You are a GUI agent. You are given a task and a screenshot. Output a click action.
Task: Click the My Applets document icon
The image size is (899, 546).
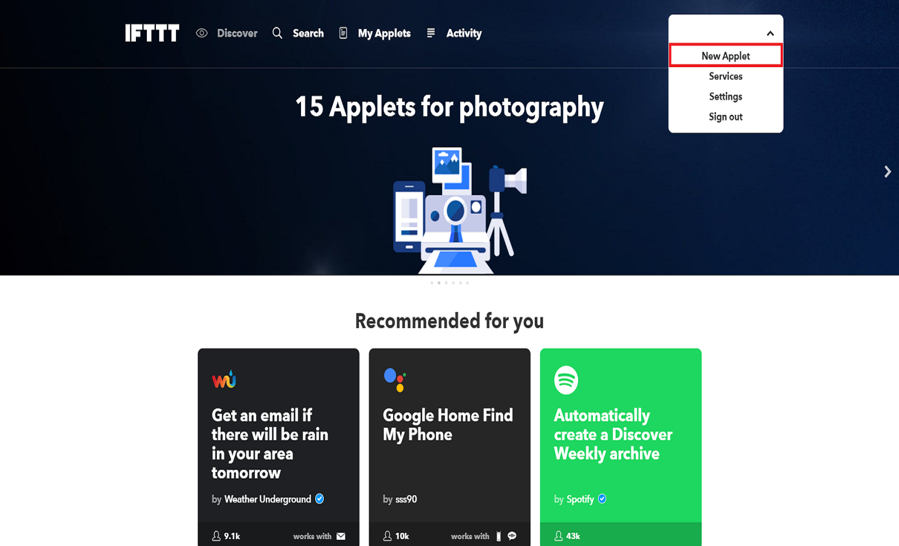click(x=343, y=33)
